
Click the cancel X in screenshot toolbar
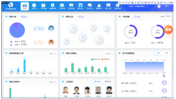(x=165, y=3)
